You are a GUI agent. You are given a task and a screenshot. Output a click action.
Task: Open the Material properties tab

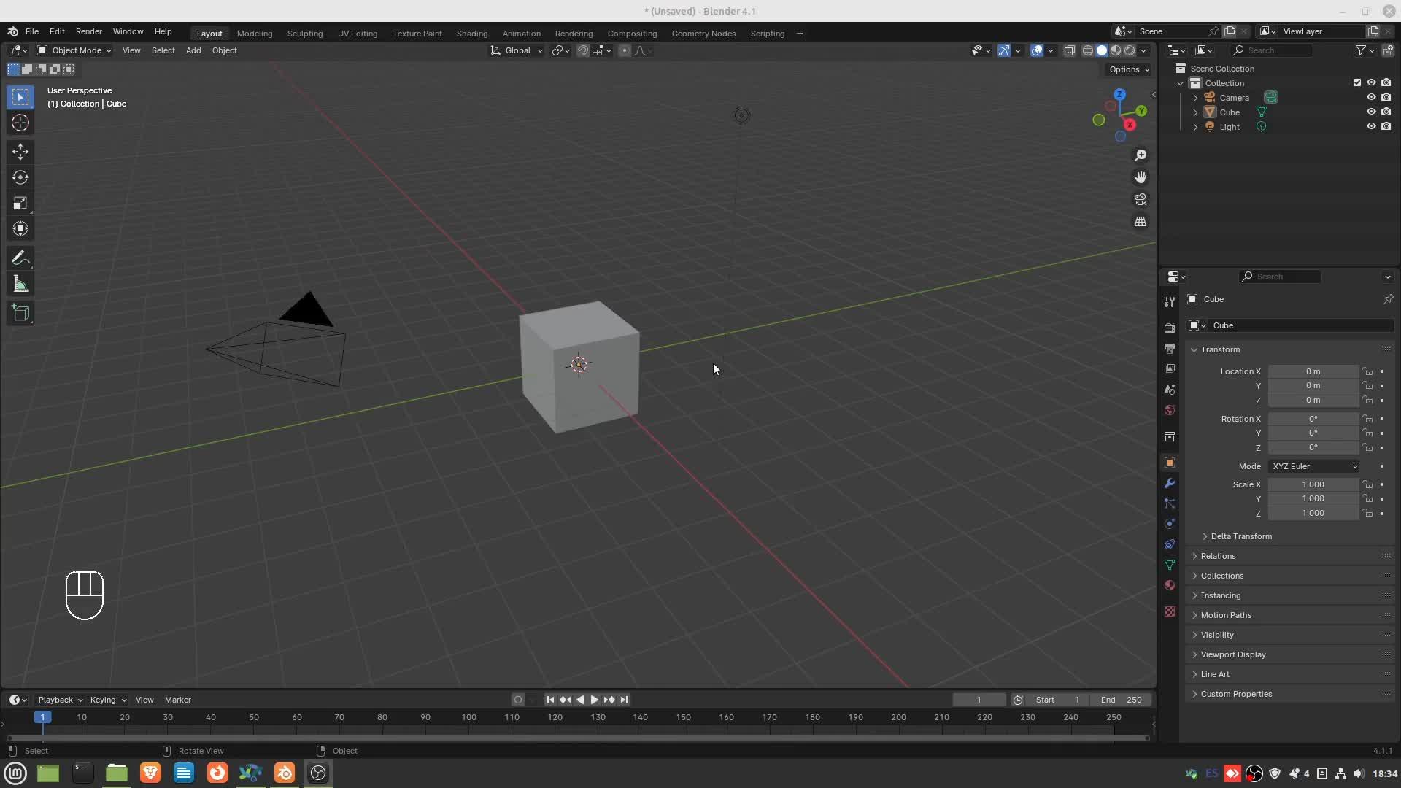click(x=1170, y=585)
